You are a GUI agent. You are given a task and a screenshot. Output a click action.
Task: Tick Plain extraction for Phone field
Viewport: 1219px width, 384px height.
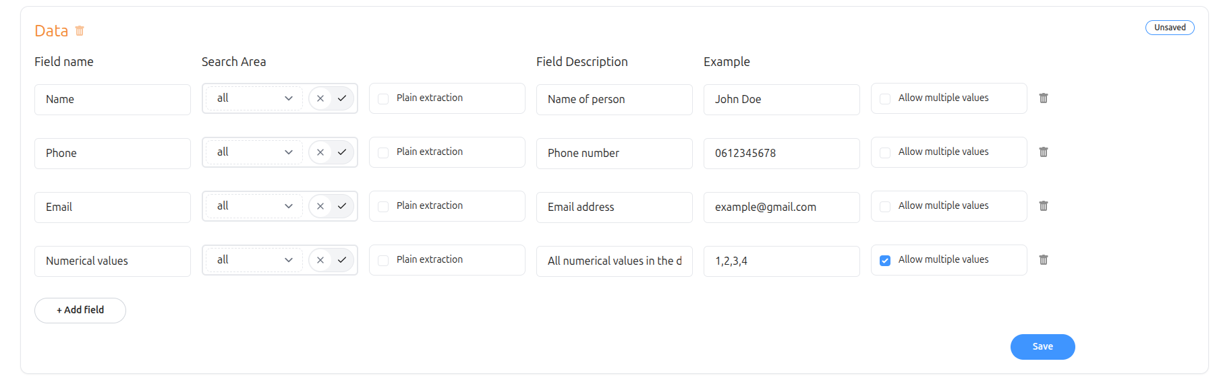tap(383, 153)
